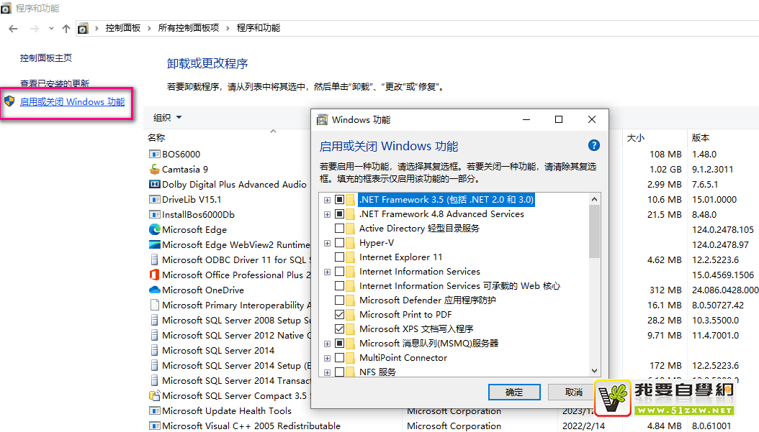This screenshot has width=759, height=432.
Task: Uncheck Microsoft XPS 文档写入程序
Action: click(x=339, y=329)
